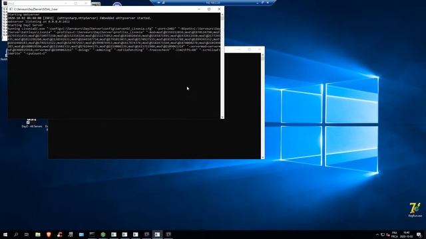
Task: Click the "Webserver listening on 0.0.0.0" line
Action: click(39, 21)
